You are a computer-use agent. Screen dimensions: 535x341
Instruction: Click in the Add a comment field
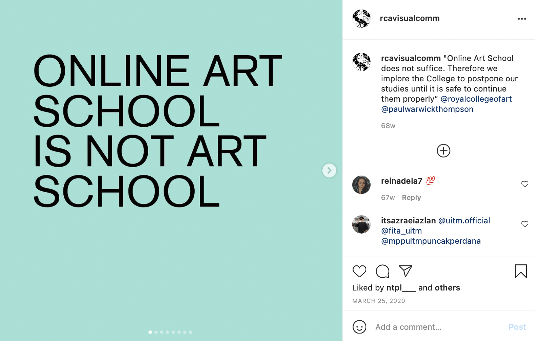(x=437, y=327)
